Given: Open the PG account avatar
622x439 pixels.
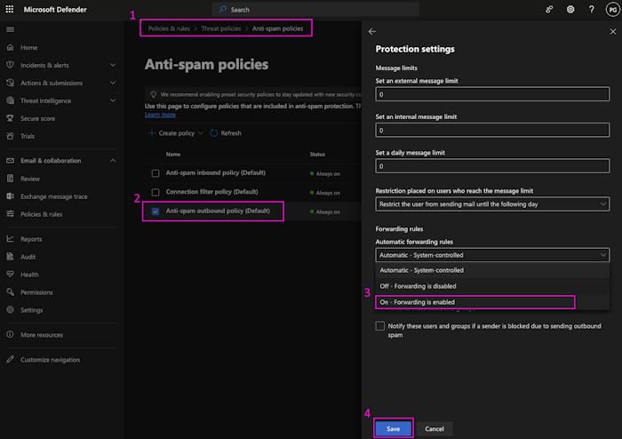Looking at the screenshot, I should [x=613, y=10].
